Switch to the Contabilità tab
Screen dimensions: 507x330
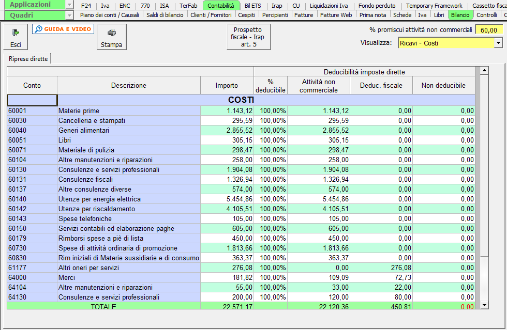coord(222,5)
